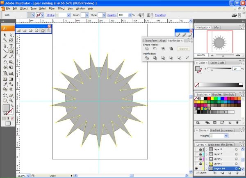Toggle visibility box of Layer 6
The image size is (246, 178).
point(196,159)
